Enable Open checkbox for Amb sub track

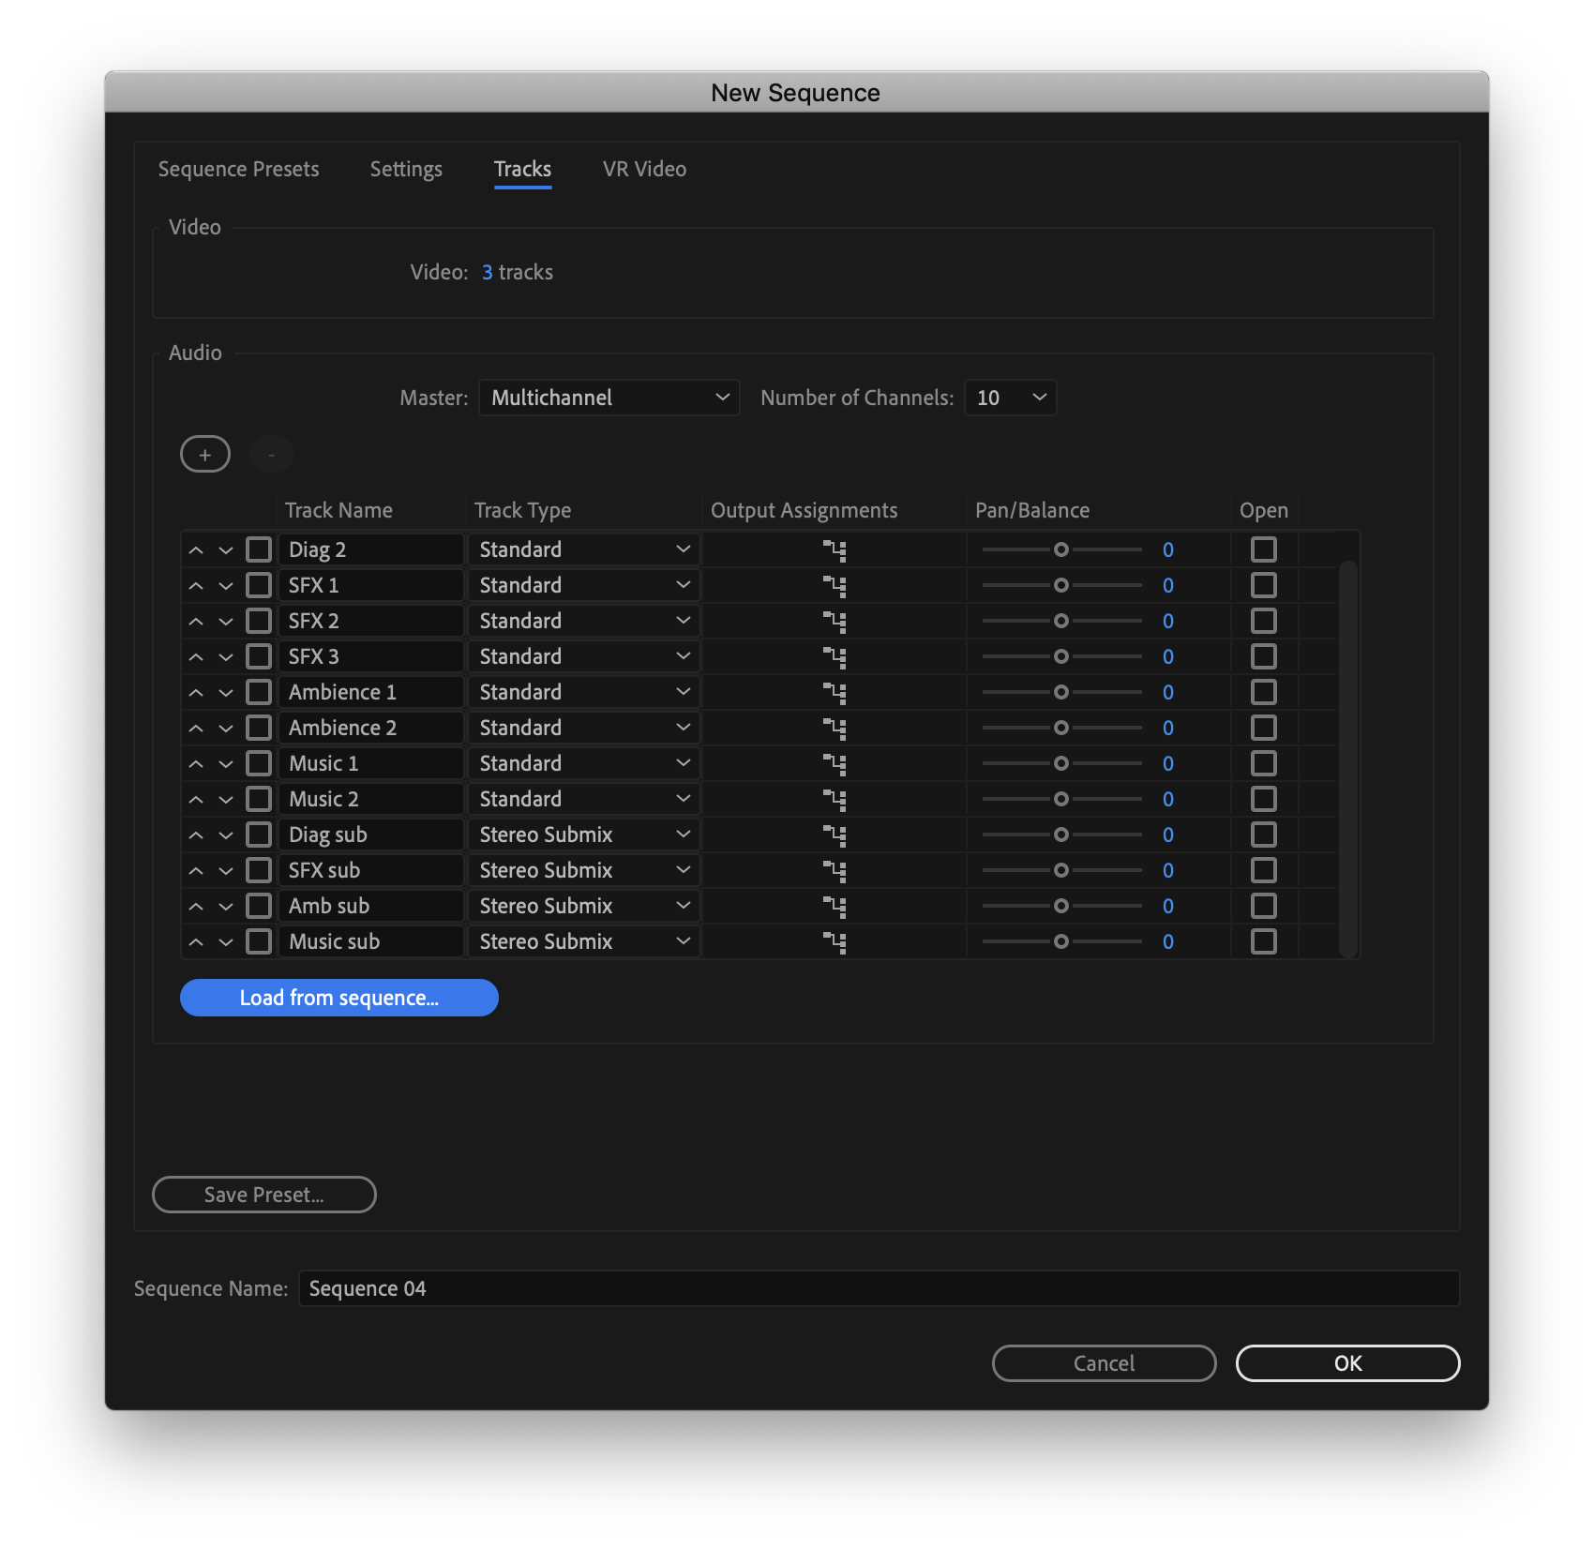[x=1263, y=906]
